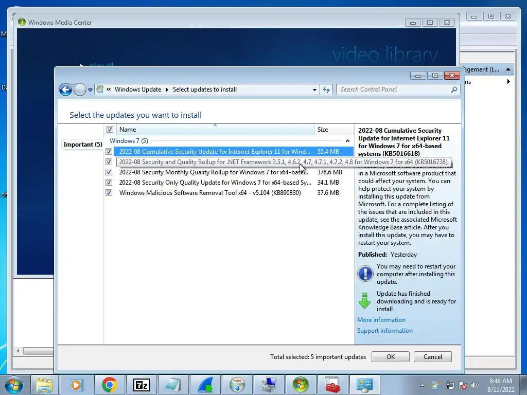Confirm update selection with OK button
Screen dimensions: 527x395
[390, 357]
